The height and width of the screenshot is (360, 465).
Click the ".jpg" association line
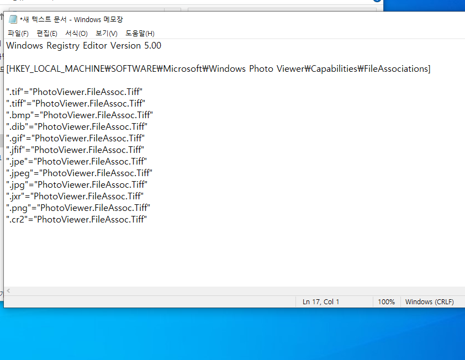pyautogui.click(x=77, y=184)
